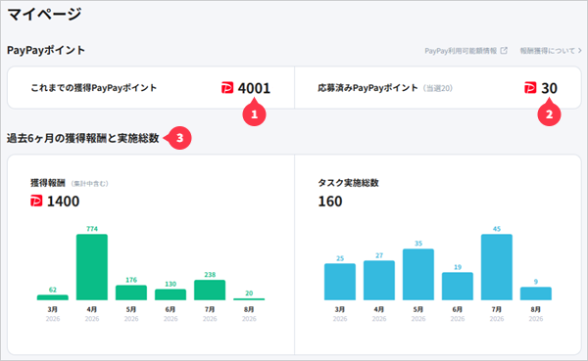Click the PayPay icon beside 1400
Image resolution: width=588 pixels, height=361 pixels.
36,202
